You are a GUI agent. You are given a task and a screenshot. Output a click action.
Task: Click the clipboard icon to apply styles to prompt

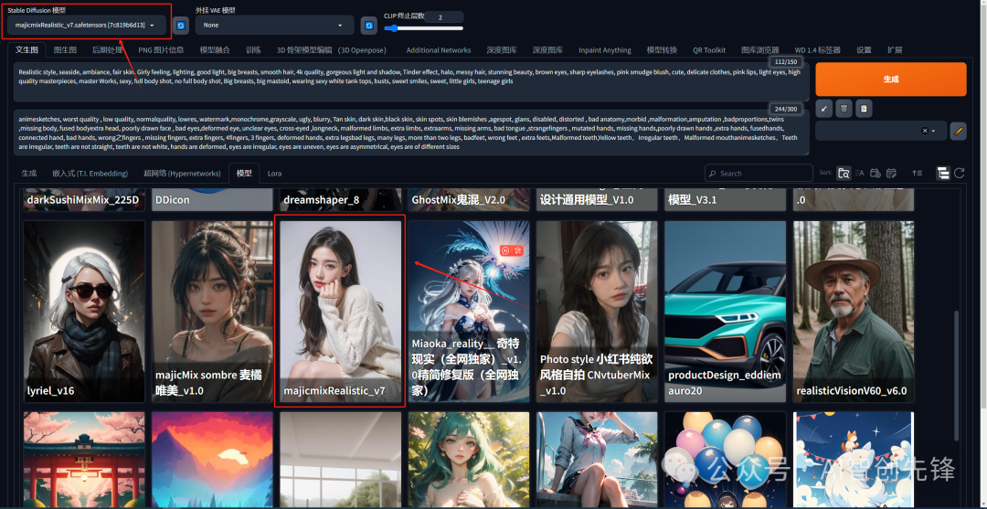tap(864, 109)
